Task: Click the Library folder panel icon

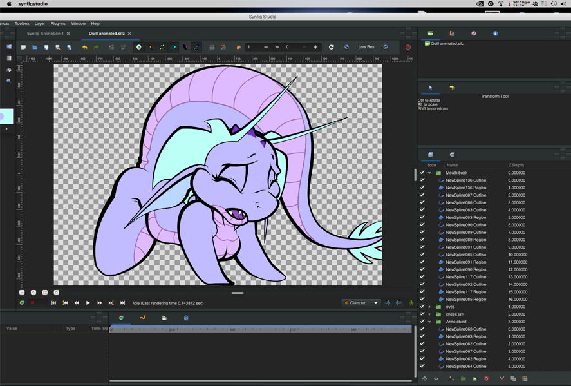Action: pos(164,318)
